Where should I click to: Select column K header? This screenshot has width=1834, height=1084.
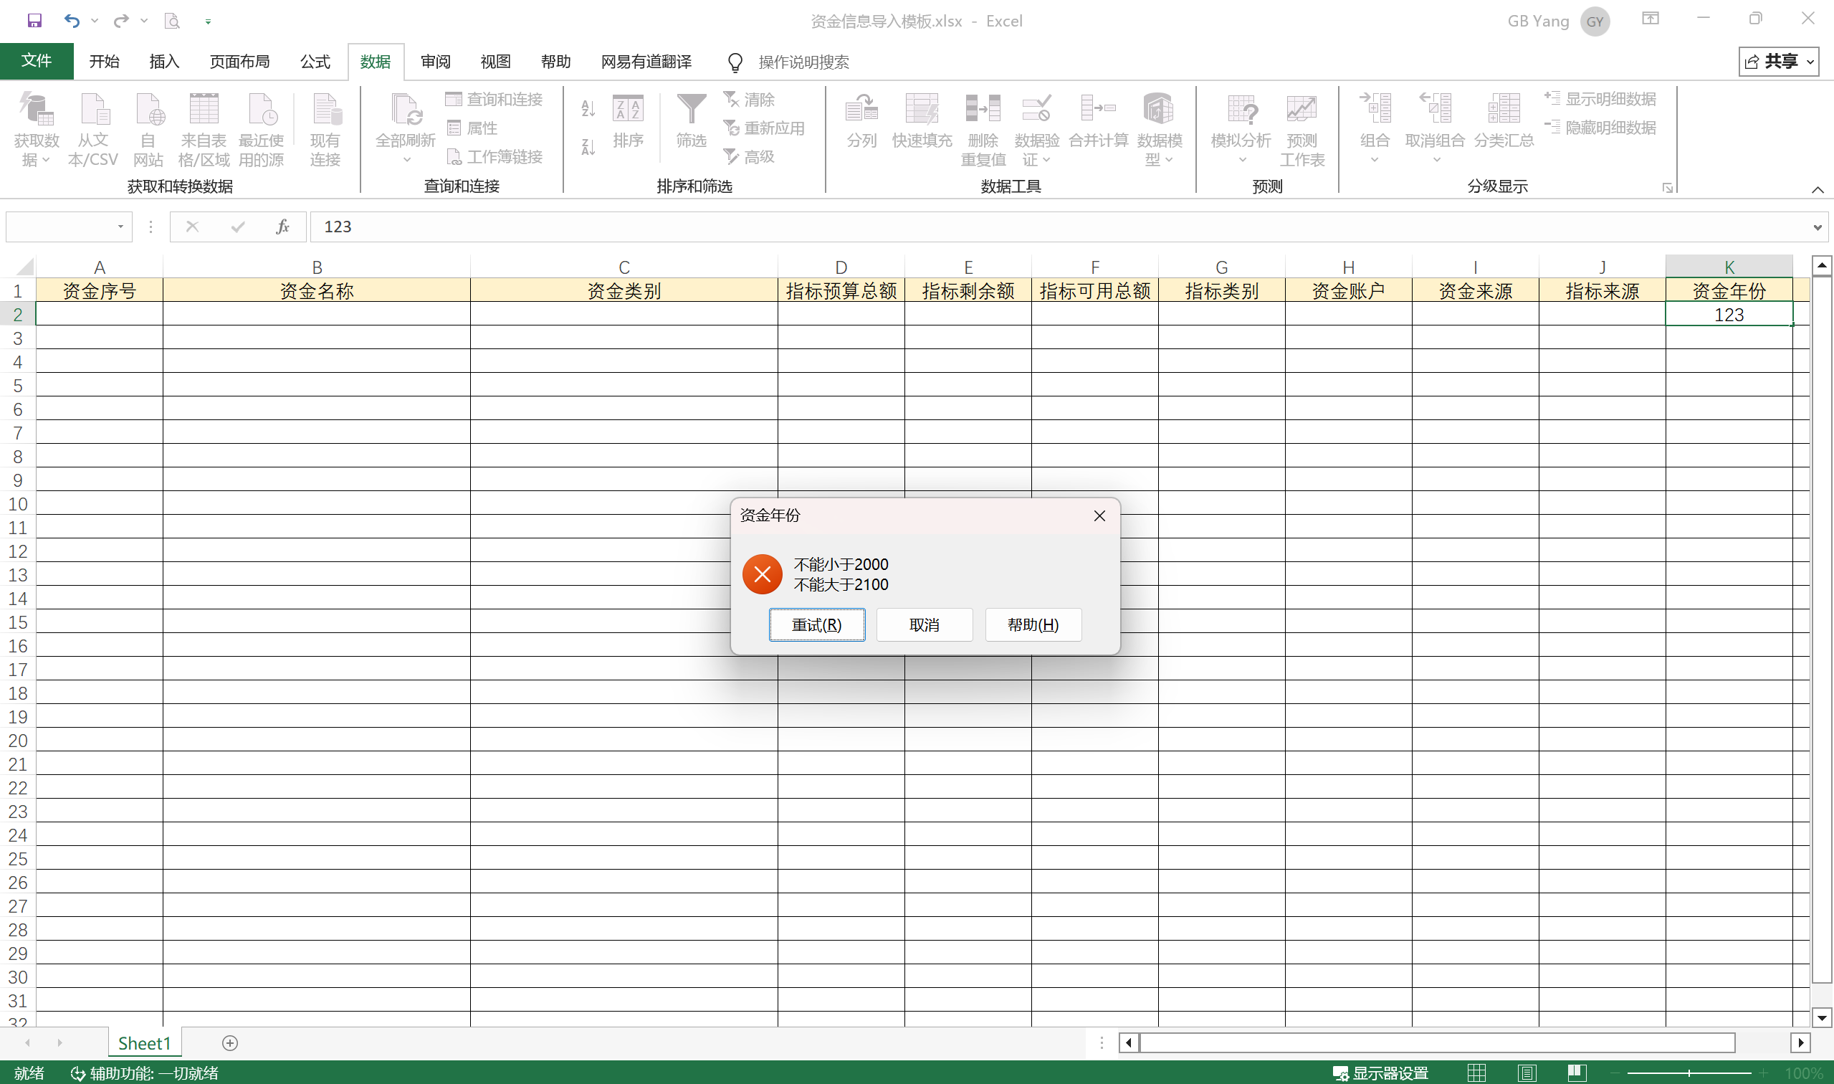pyautogui.click(x=1729, y=267)
